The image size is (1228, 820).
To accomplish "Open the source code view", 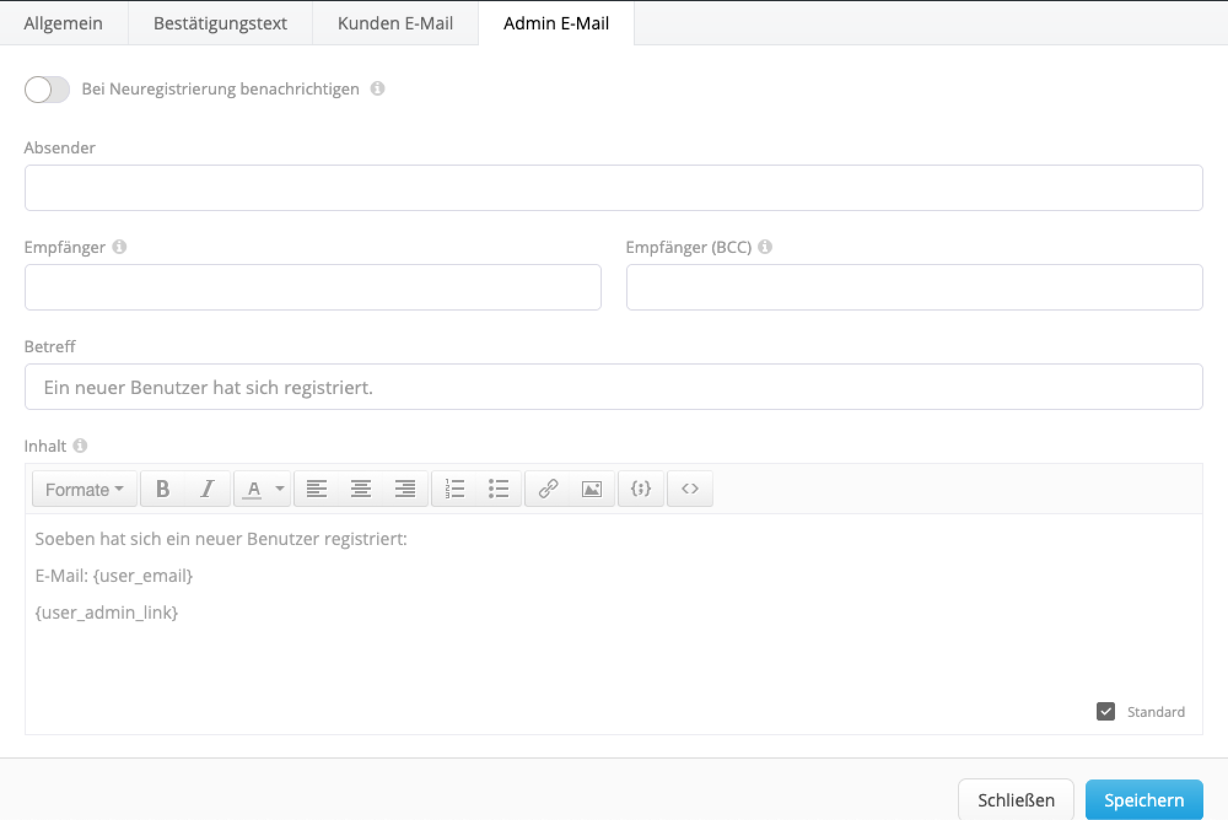I will coord(690,489).
